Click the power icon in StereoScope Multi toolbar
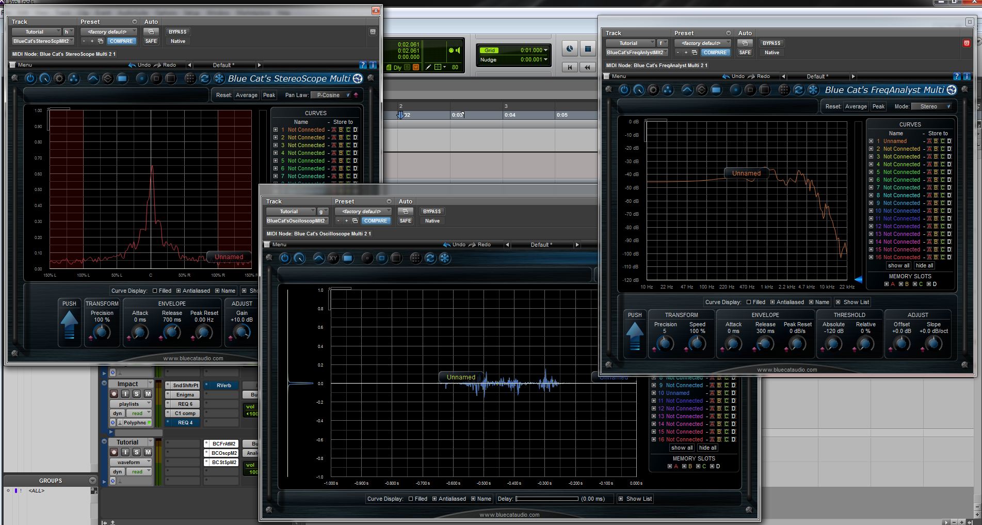Viewport: 982px width, 525px height. pos(30,78)
